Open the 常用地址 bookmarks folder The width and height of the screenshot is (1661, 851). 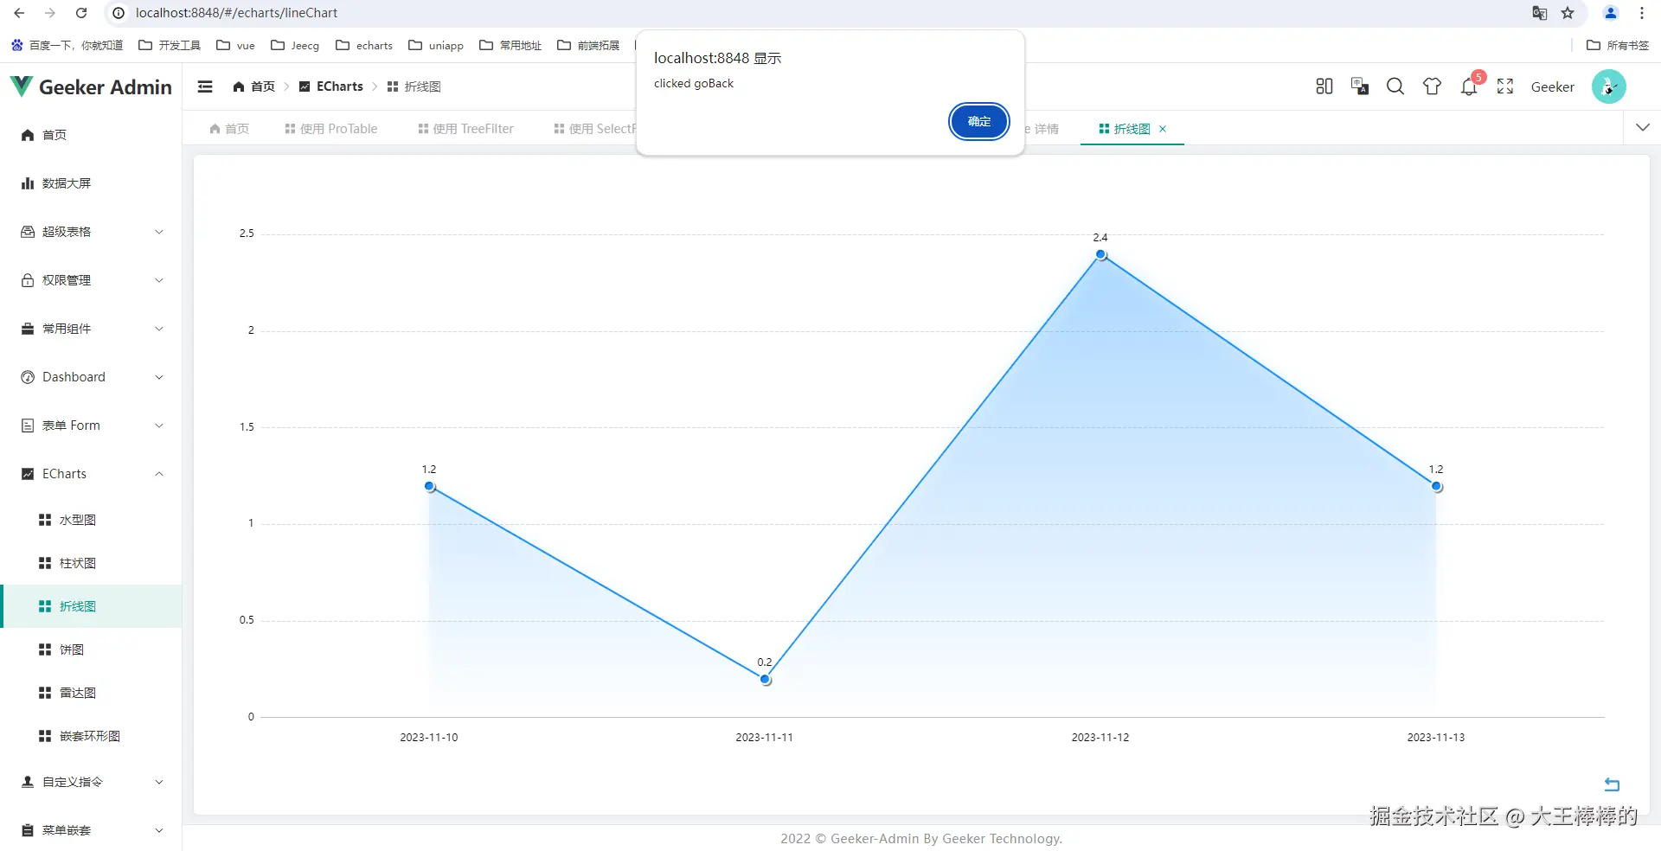510,45
